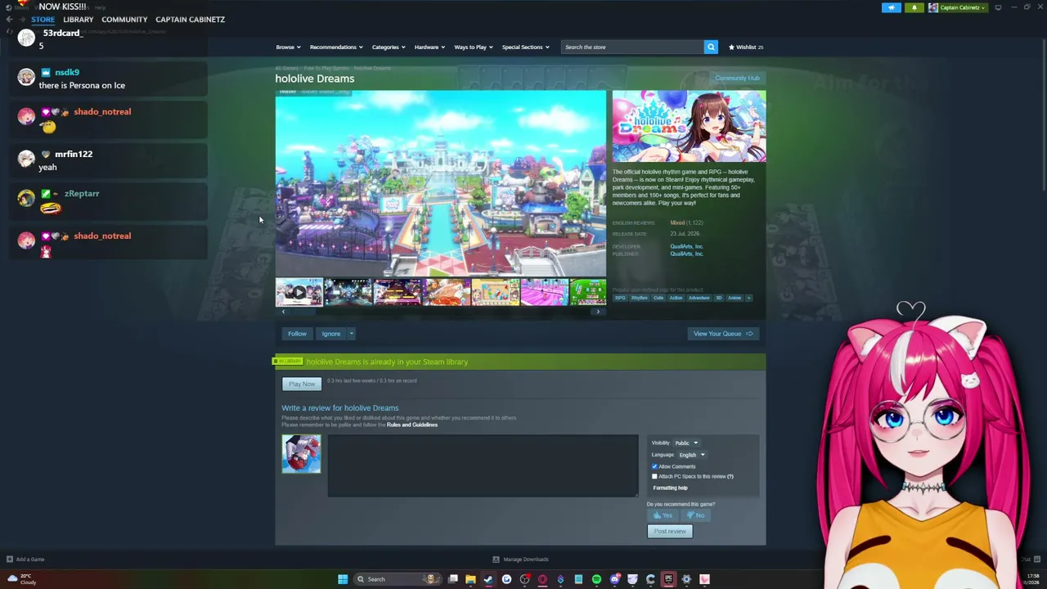Click the Task View taskbar icon

coord(452,579)
